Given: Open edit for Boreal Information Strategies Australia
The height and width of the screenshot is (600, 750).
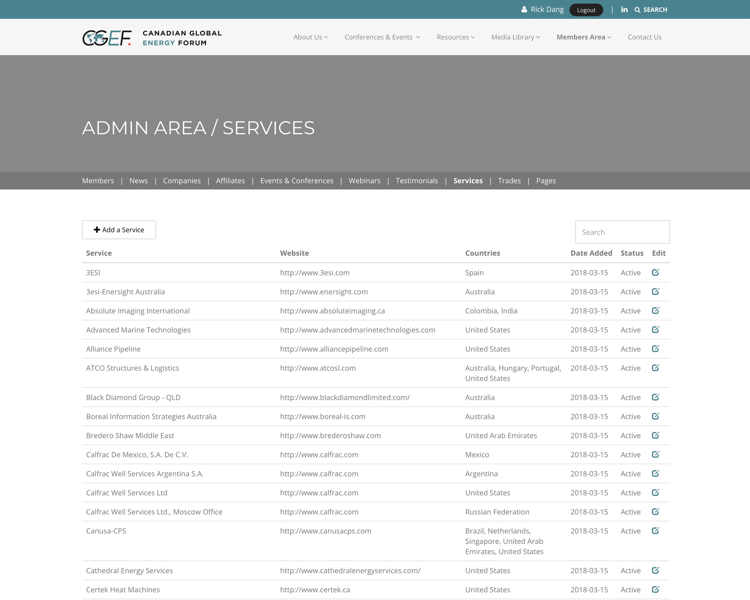Looking at the screenshot, I should point(655,416).
